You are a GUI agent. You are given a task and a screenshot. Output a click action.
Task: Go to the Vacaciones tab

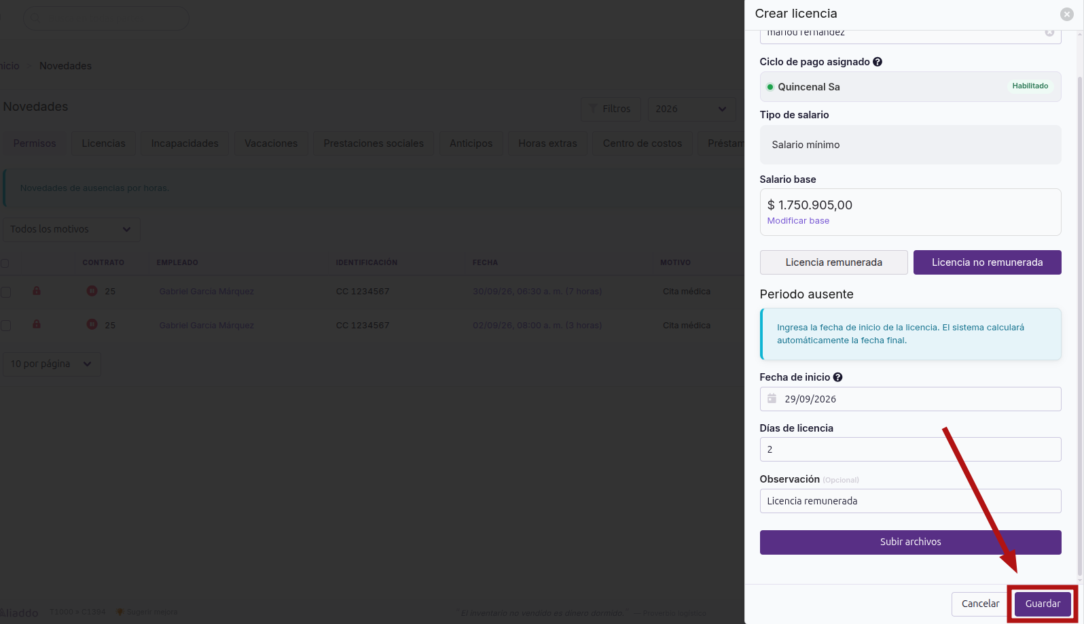pyautogui.click(x=271, y=143)
